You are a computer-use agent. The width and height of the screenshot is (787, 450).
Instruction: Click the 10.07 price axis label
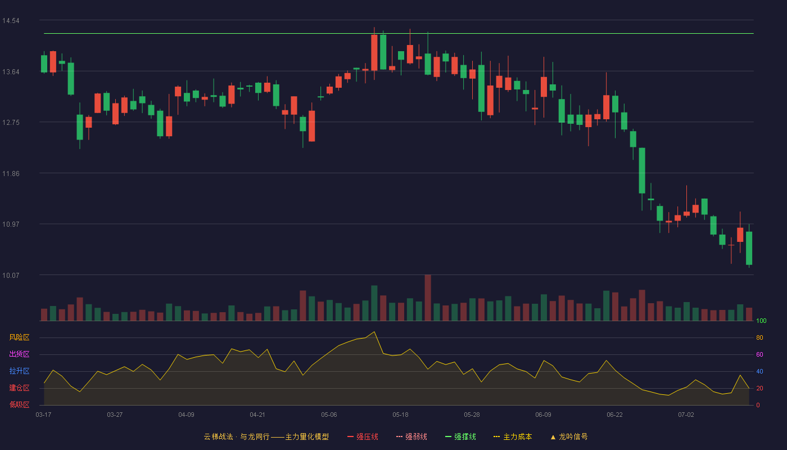(x=11, y=276)
